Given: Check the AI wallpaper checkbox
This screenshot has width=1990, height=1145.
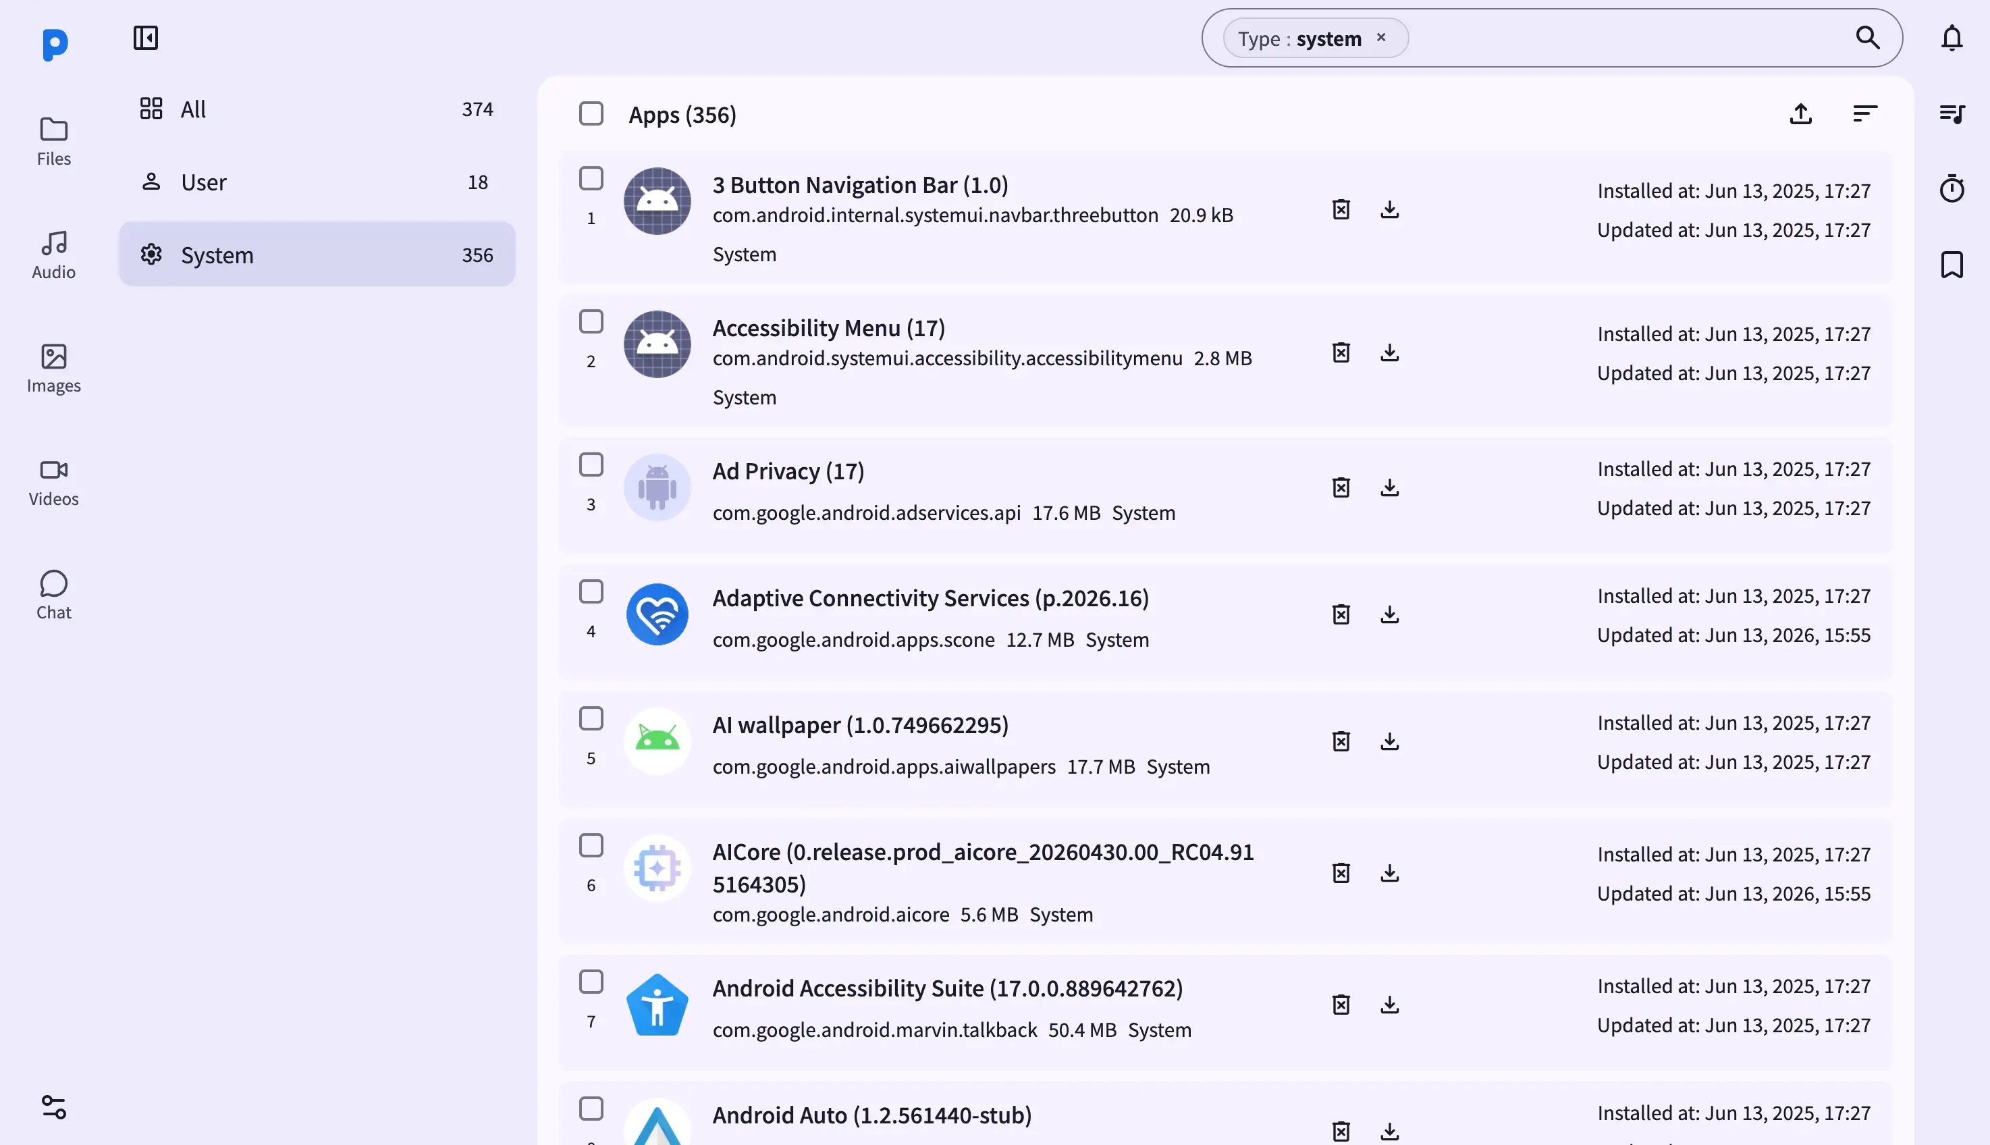Looking at the screenshot, I should pyautogui.click(x=591, y=719).
